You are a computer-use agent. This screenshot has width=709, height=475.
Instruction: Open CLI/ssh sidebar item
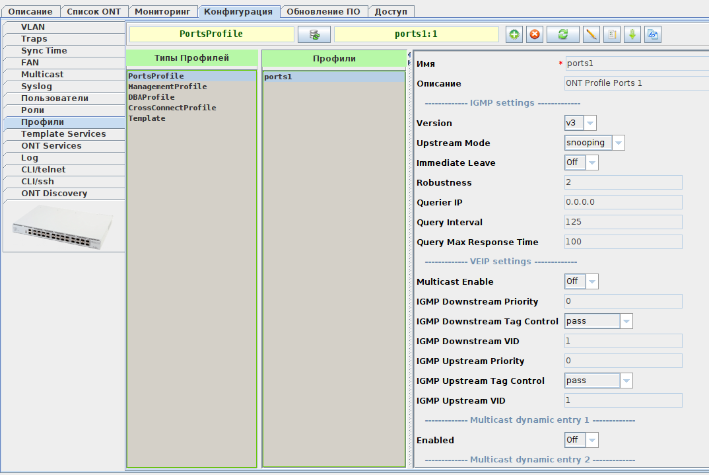(x=64, y=182)
